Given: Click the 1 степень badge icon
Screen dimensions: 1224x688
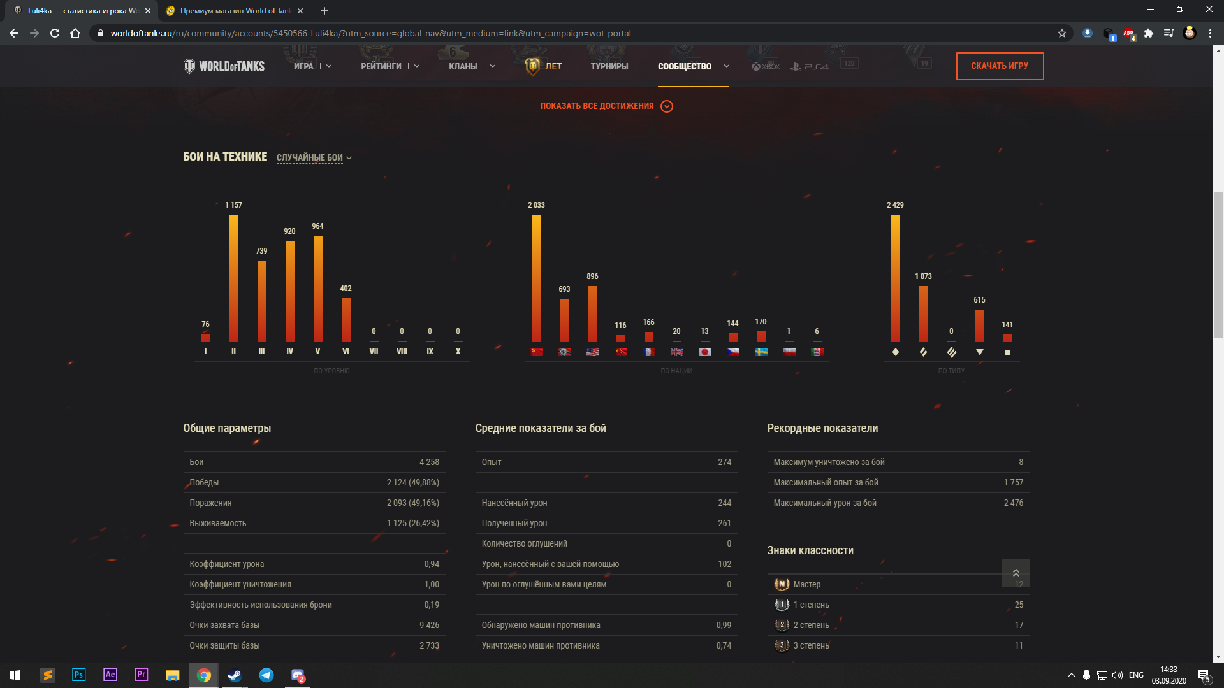Looking at the screenshot, I should (x=782, y=605).
